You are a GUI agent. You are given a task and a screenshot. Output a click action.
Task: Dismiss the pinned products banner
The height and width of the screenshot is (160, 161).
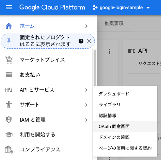click(x=89, y=41)
